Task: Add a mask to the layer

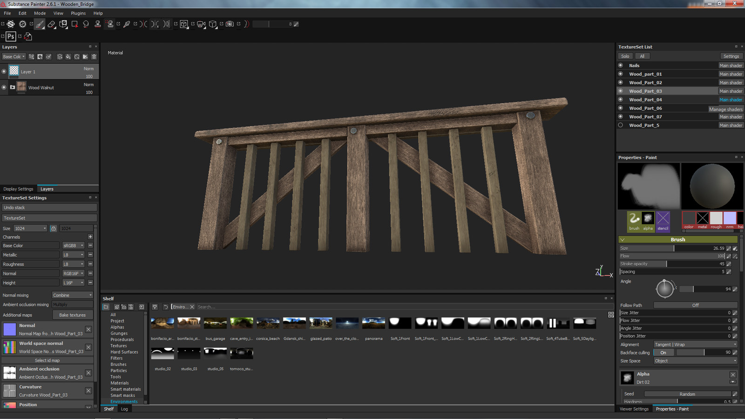Action: tap(40, 57)
